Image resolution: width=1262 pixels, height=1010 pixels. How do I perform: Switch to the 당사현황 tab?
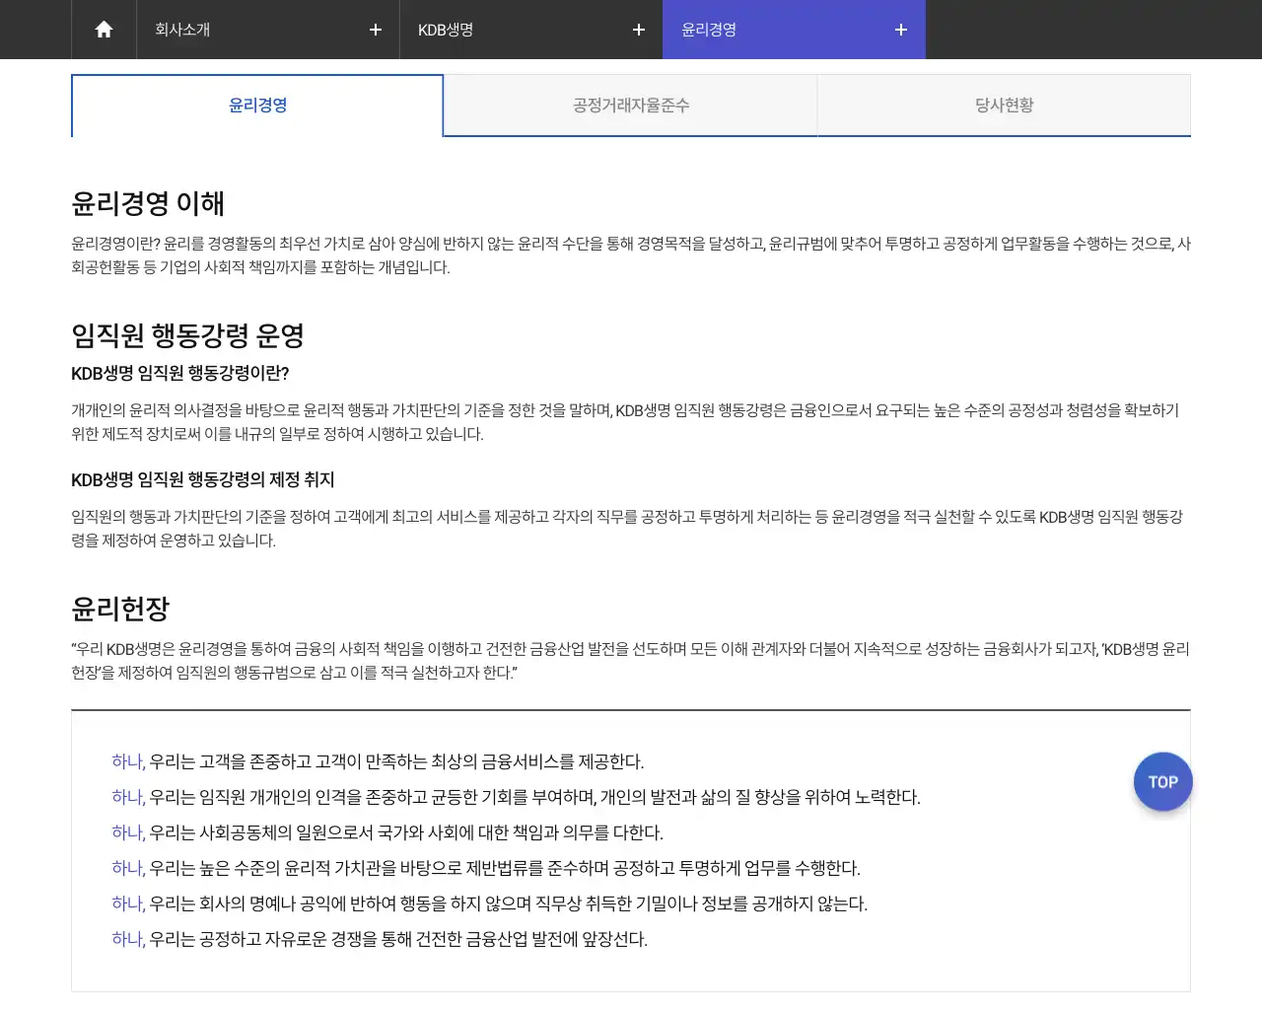click(1004, 105)
